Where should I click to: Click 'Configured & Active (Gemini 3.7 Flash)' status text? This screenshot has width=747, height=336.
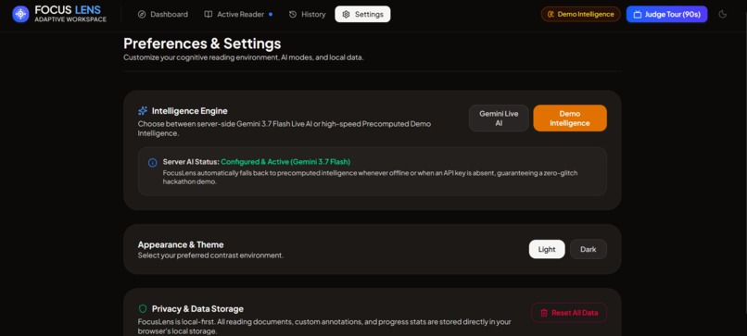click(285, 162)
